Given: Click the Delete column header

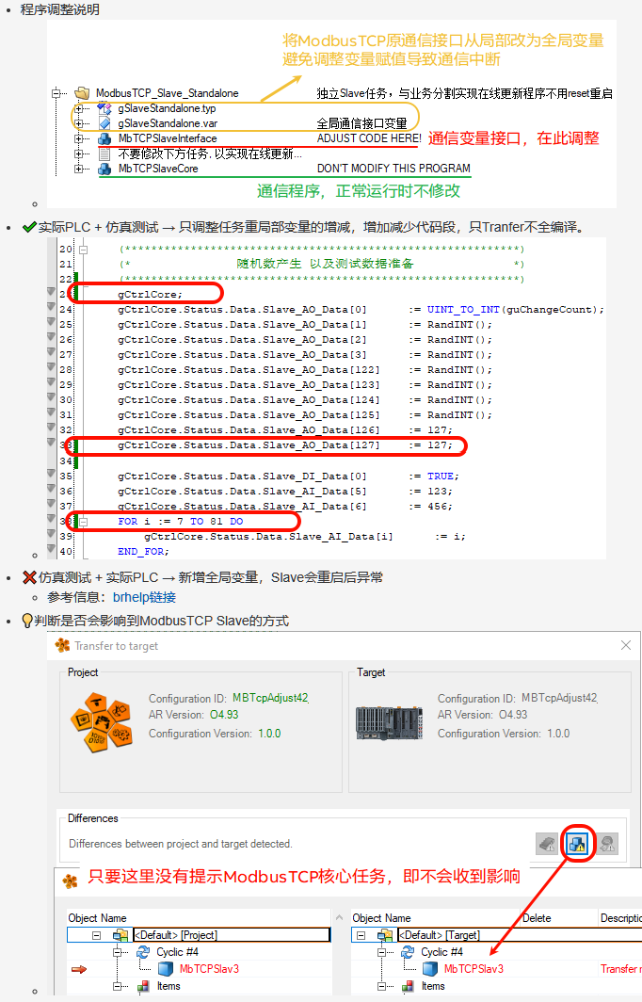Looking at the screenshot, I should pos(536,917).
